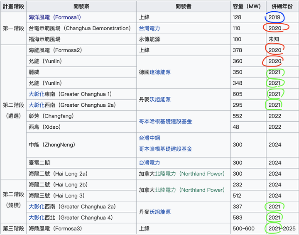299x235 pixels.
Task: Select the 海龍三號 (Hai Long 3) cell
Action: point(81,196)
